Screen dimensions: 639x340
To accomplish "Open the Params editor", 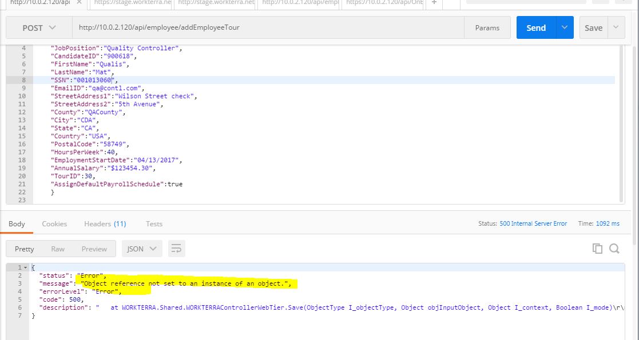I will [x=487, y=27].
